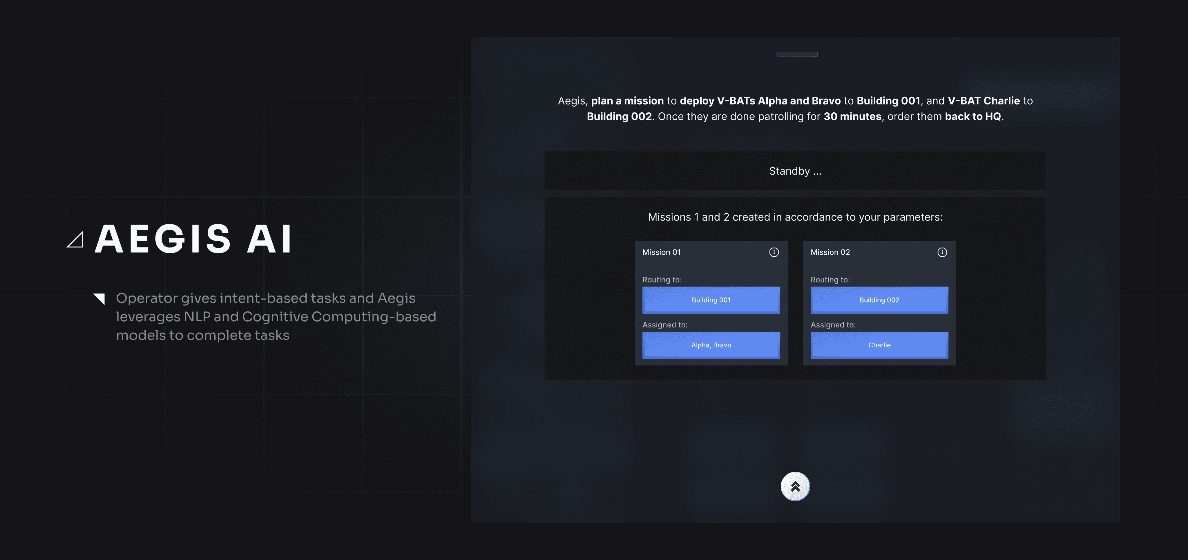Click the double chevron up button
Image resolution: width=1188 pixels, height=560 pixels.
click(x=795, y=486)
